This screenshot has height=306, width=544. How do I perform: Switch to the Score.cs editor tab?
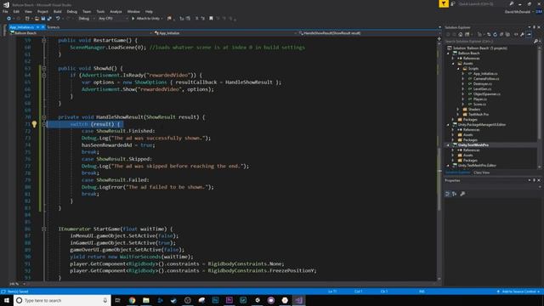[54, 26]
